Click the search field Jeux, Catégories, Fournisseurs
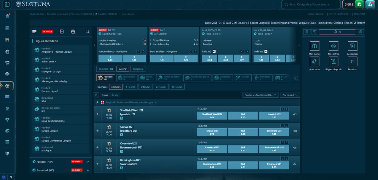The image size is (378, 180). (311, 4)
